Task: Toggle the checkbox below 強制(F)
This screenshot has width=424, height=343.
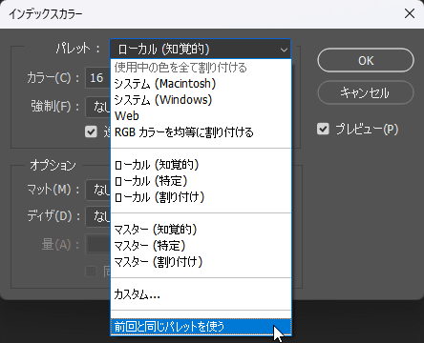Action: coord(91,131)
